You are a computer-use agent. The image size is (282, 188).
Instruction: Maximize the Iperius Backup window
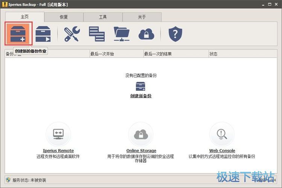270,4
